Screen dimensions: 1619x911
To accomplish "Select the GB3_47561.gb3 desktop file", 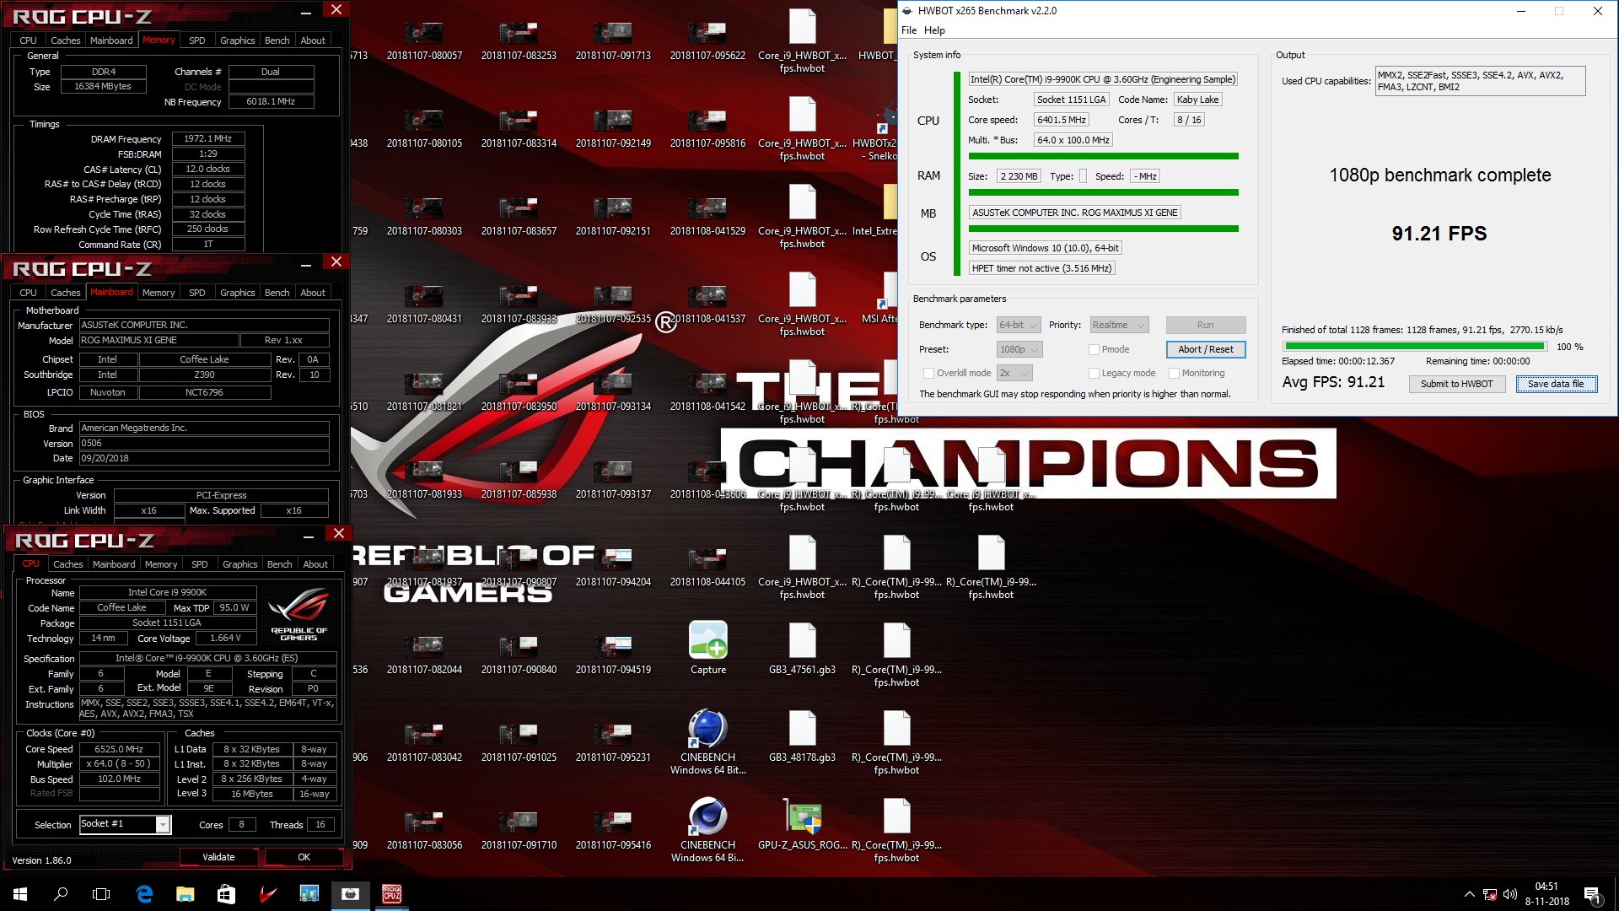I will pyautogui.click(x=803, y=648).
